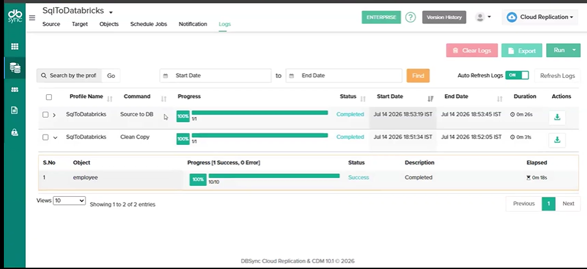
Task: Go to the Next page
Action: pyautogui.click(x=568, y=203)
